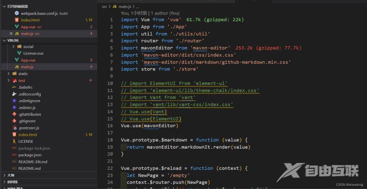
Task: Click the main.js breadcrumb segment
Action: click(x=125, y=6)
